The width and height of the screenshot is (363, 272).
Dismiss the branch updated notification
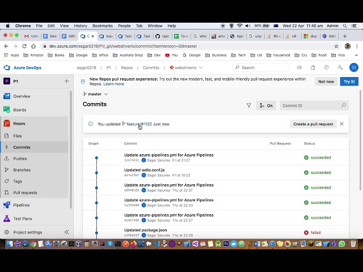tap(341, 124)
